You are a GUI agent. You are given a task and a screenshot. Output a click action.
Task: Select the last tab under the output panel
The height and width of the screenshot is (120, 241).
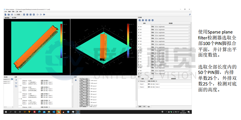[149, 106]
